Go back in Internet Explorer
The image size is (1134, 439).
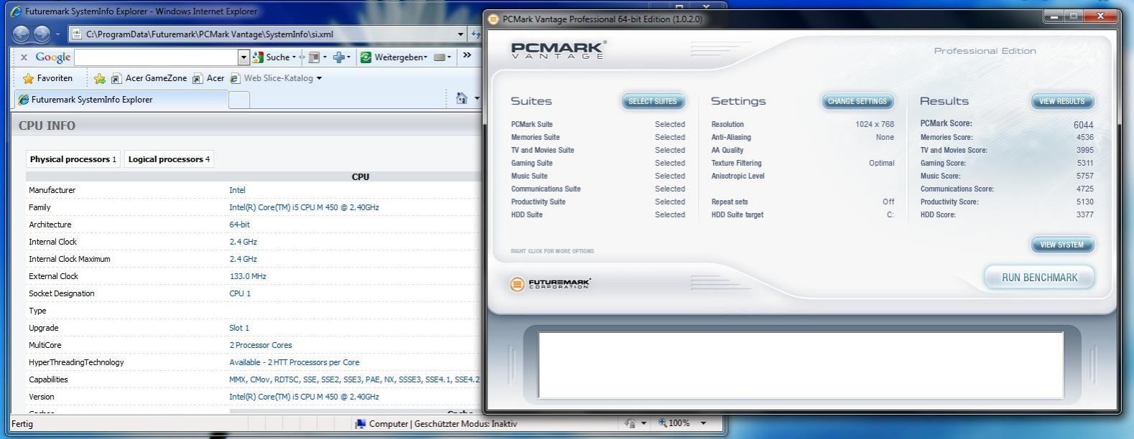pyautogui.click(x=22, y=34)
